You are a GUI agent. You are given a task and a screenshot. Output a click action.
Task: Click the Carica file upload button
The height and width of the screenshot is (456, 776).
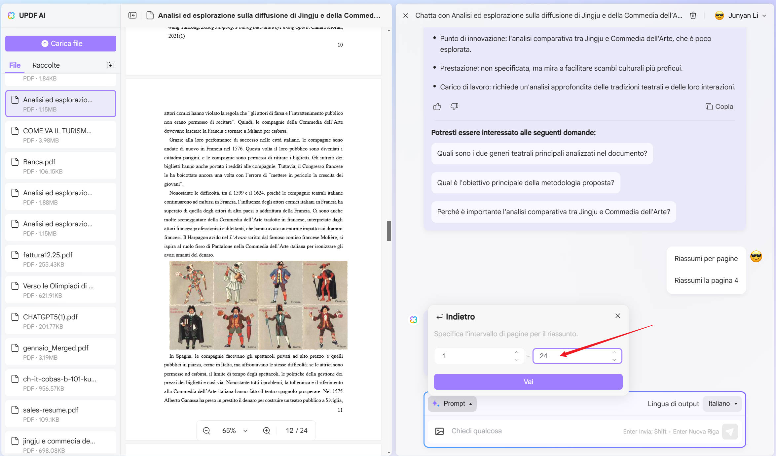(x=61, y=44)
